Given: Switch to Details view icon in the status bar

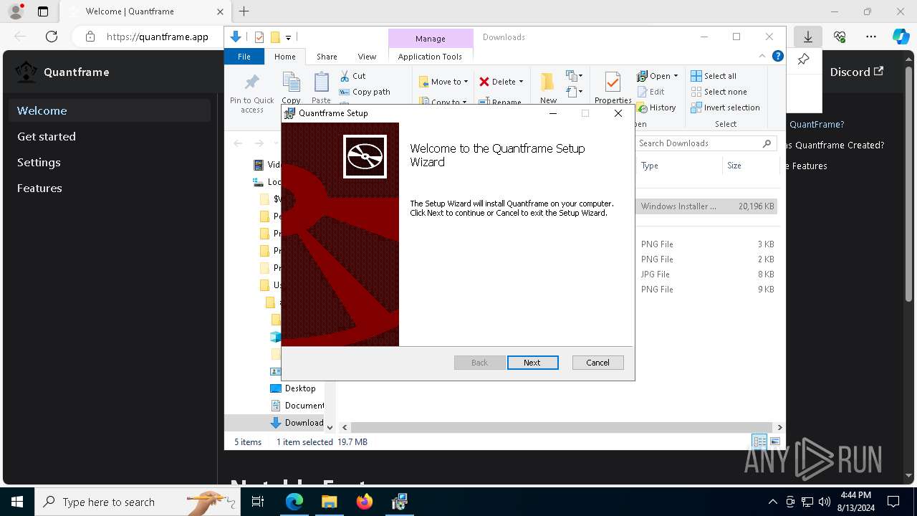Looking at the screenshot, I should point(759,442).
